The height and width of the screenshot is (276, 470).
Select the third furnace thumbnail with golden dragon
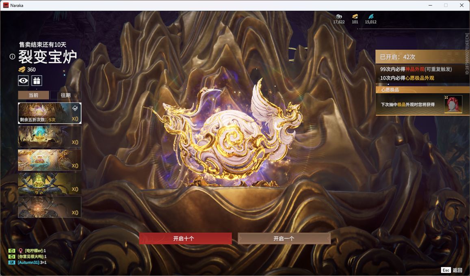coord(50,160)
